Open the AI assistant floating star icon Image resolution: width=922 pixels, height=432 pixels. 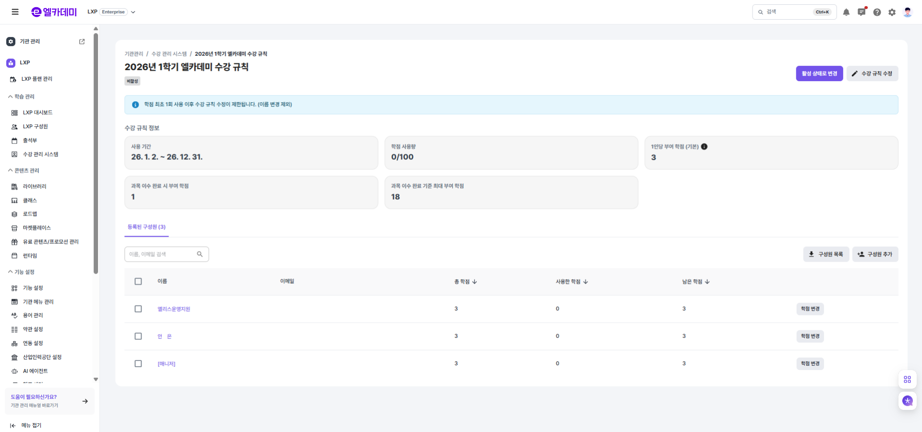(x=907, y=401)
